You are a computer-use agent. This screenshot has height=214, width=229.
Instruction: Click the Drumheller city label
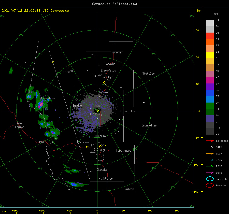149,125
